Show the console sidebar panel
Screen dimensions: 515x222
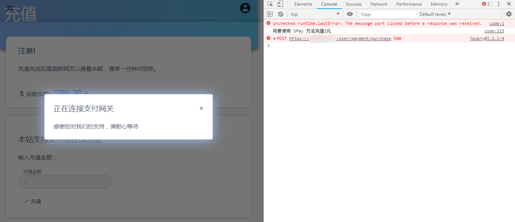[270, 14]
